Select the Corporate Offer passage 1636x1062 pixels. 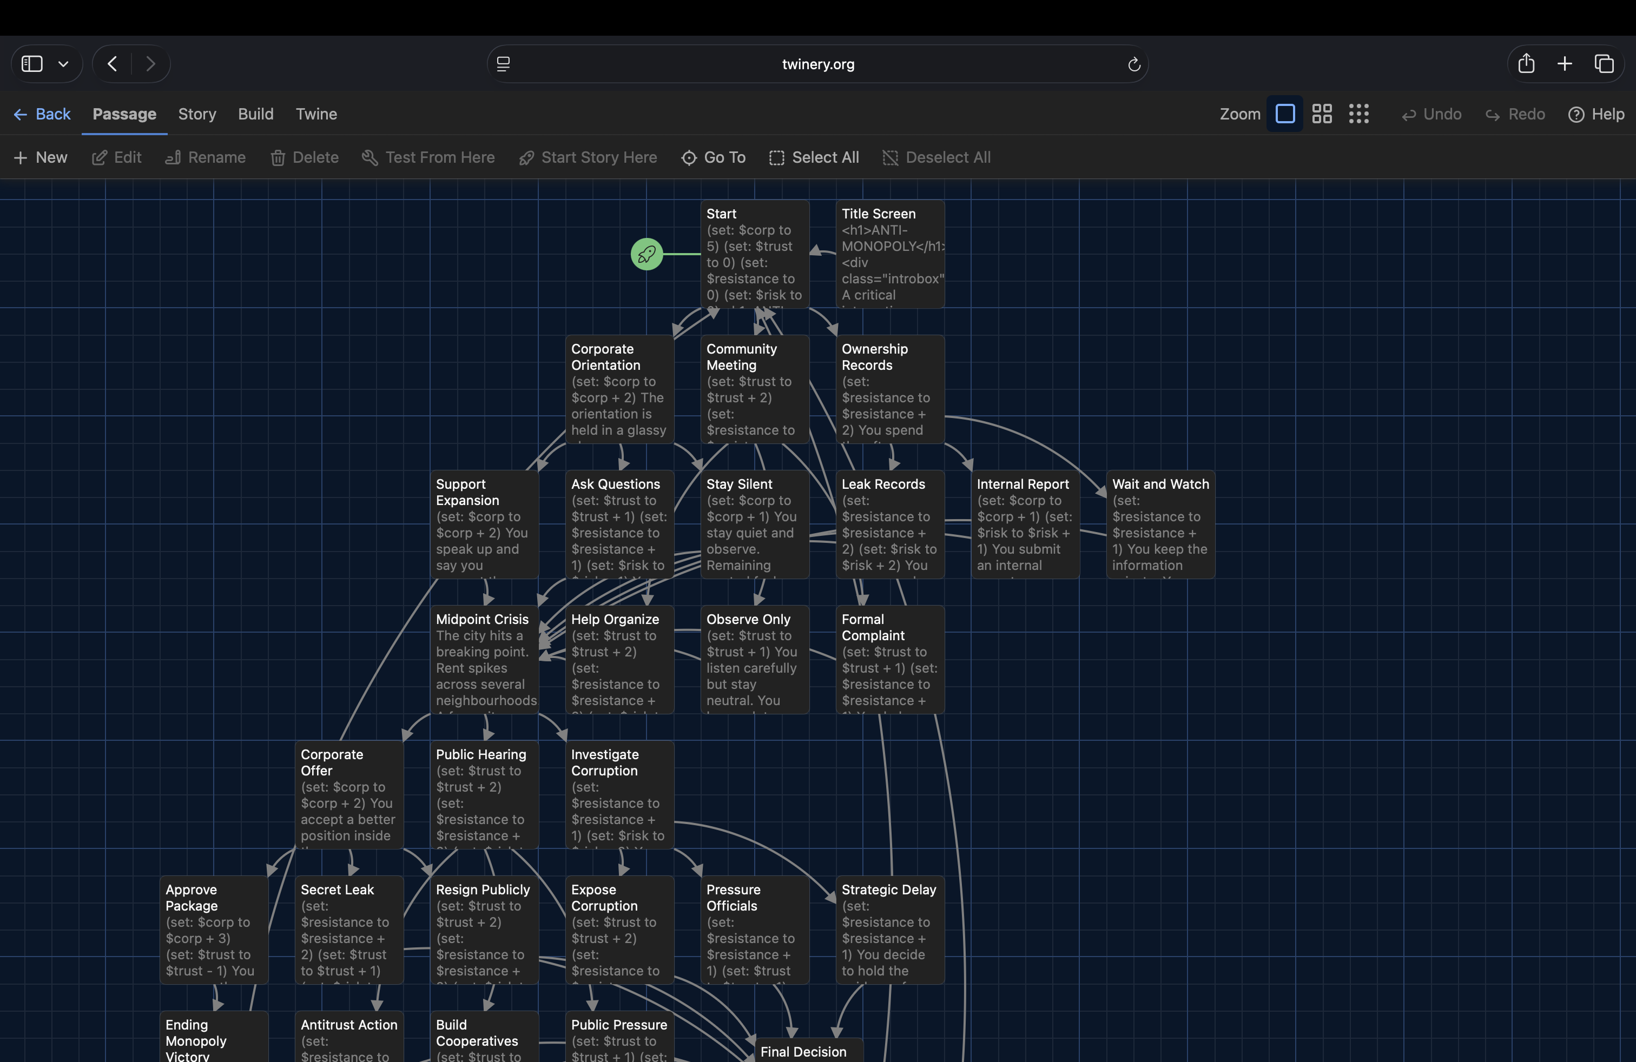pyautogui.click(x=349, y=795)
